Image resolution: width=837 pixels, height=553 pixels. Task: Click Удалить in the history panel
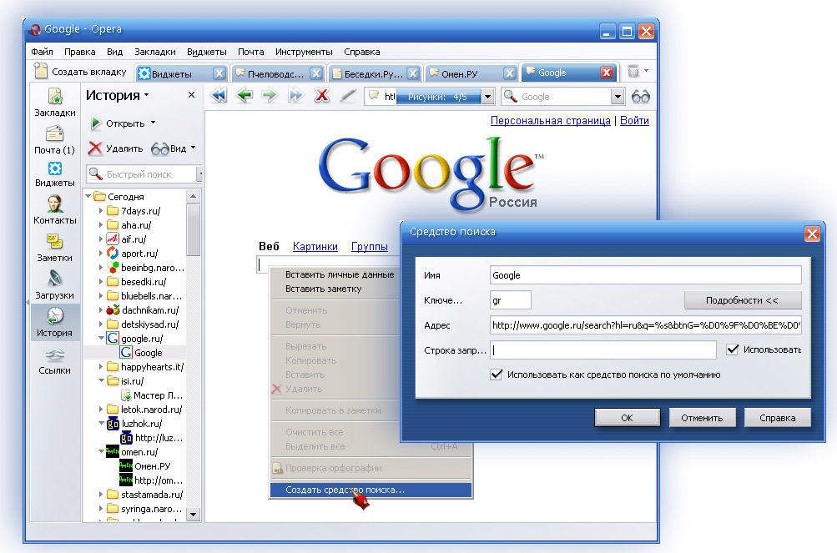pos(116,148)
